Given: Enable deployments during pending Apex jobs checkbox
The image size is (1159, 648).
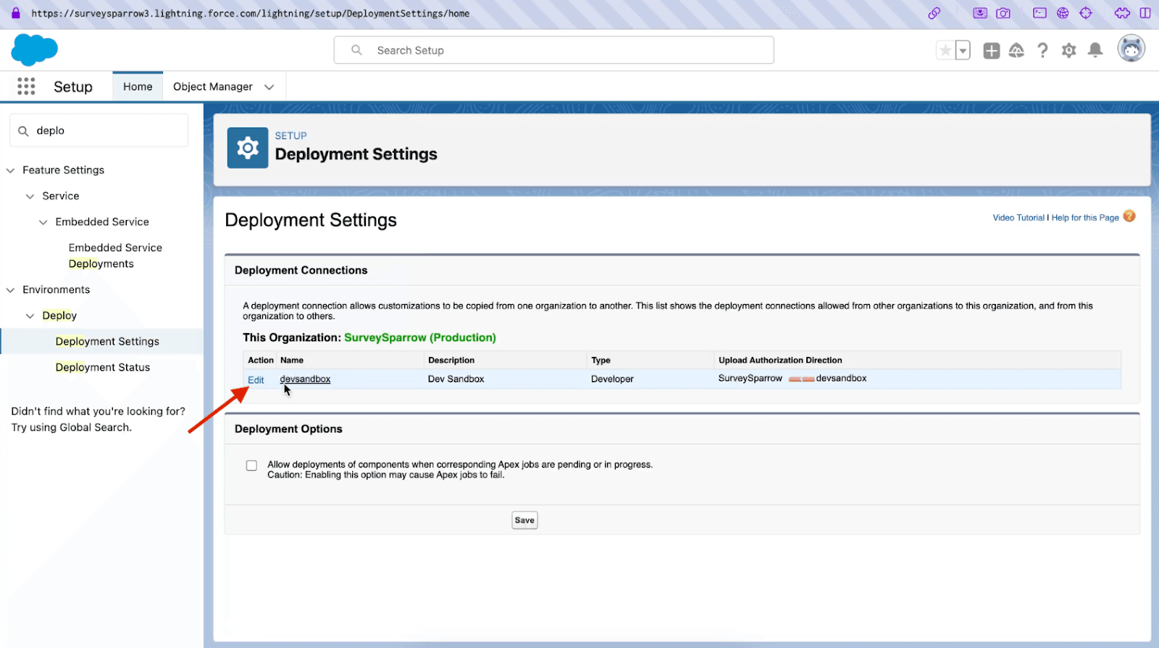Looking at the screenshot, I should 251,466.
